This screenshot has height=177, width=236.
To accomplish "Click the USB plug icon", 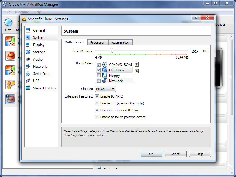I will click(28, 81).
